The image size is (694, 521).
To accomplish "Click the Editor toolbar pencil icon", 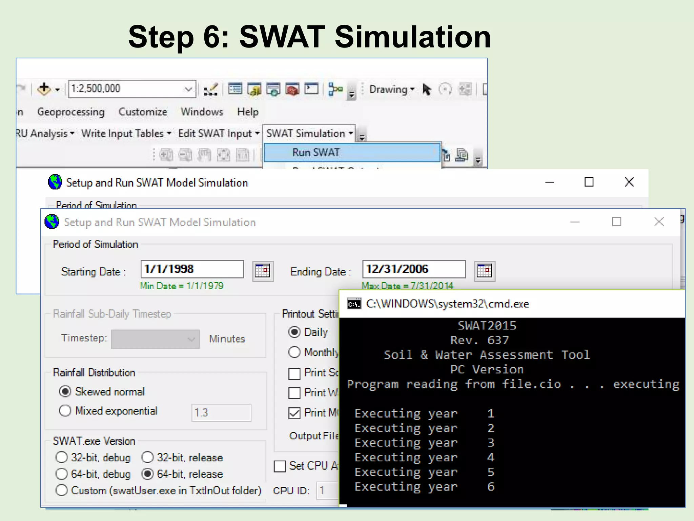I will [x=210, y=90].
